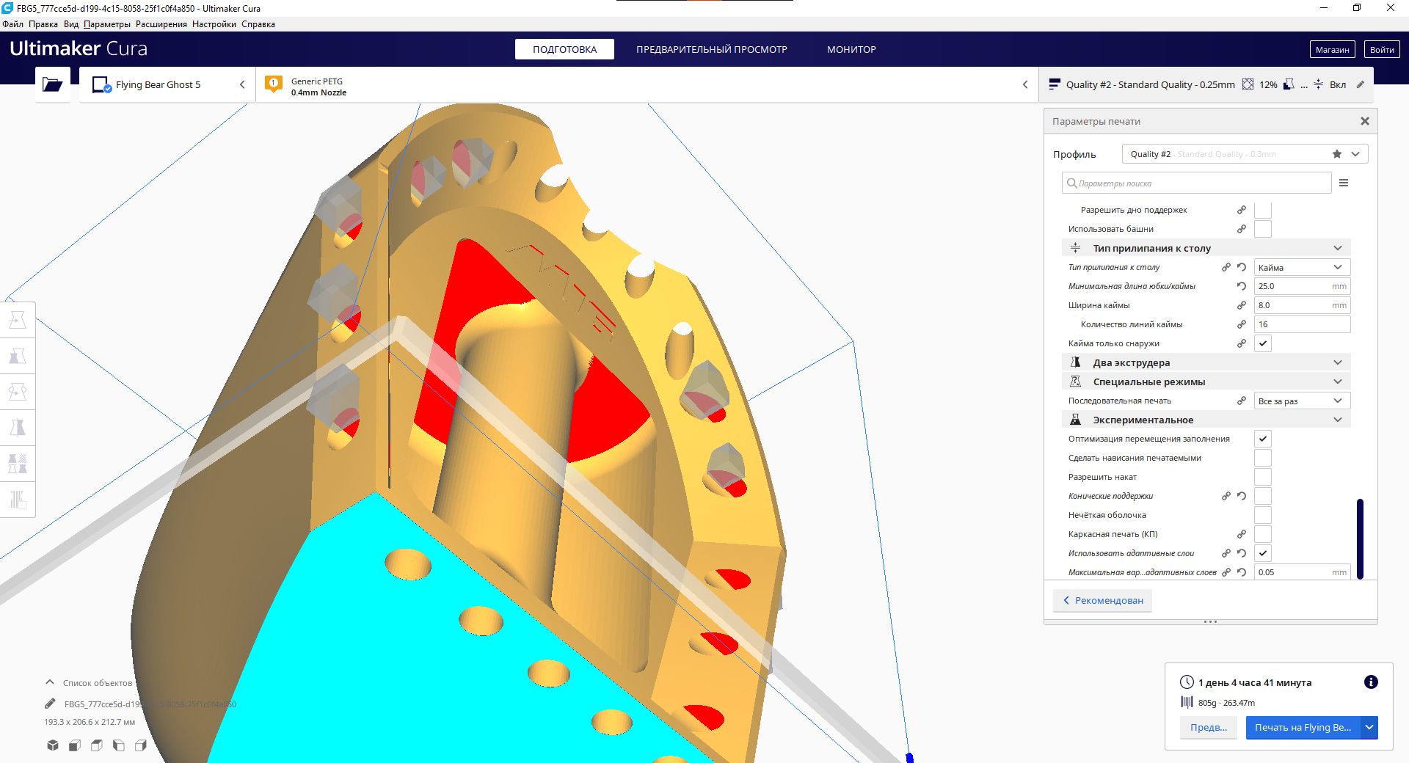
Task: Switch to left side view cube icon
Action: click(x=119, y=745)
